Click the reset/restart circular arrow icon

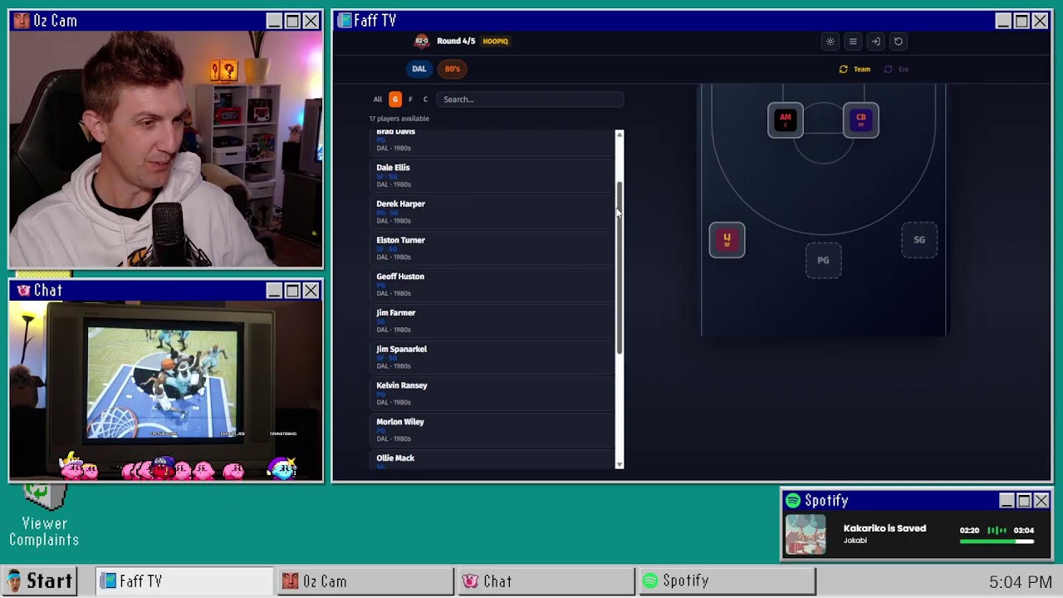tap(898, 42)
